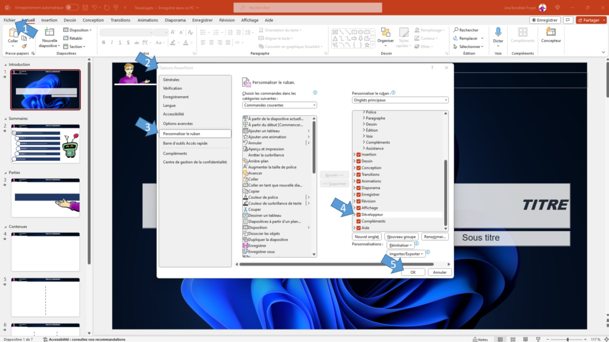Click the comments icon near Partager

pos(568,20)
